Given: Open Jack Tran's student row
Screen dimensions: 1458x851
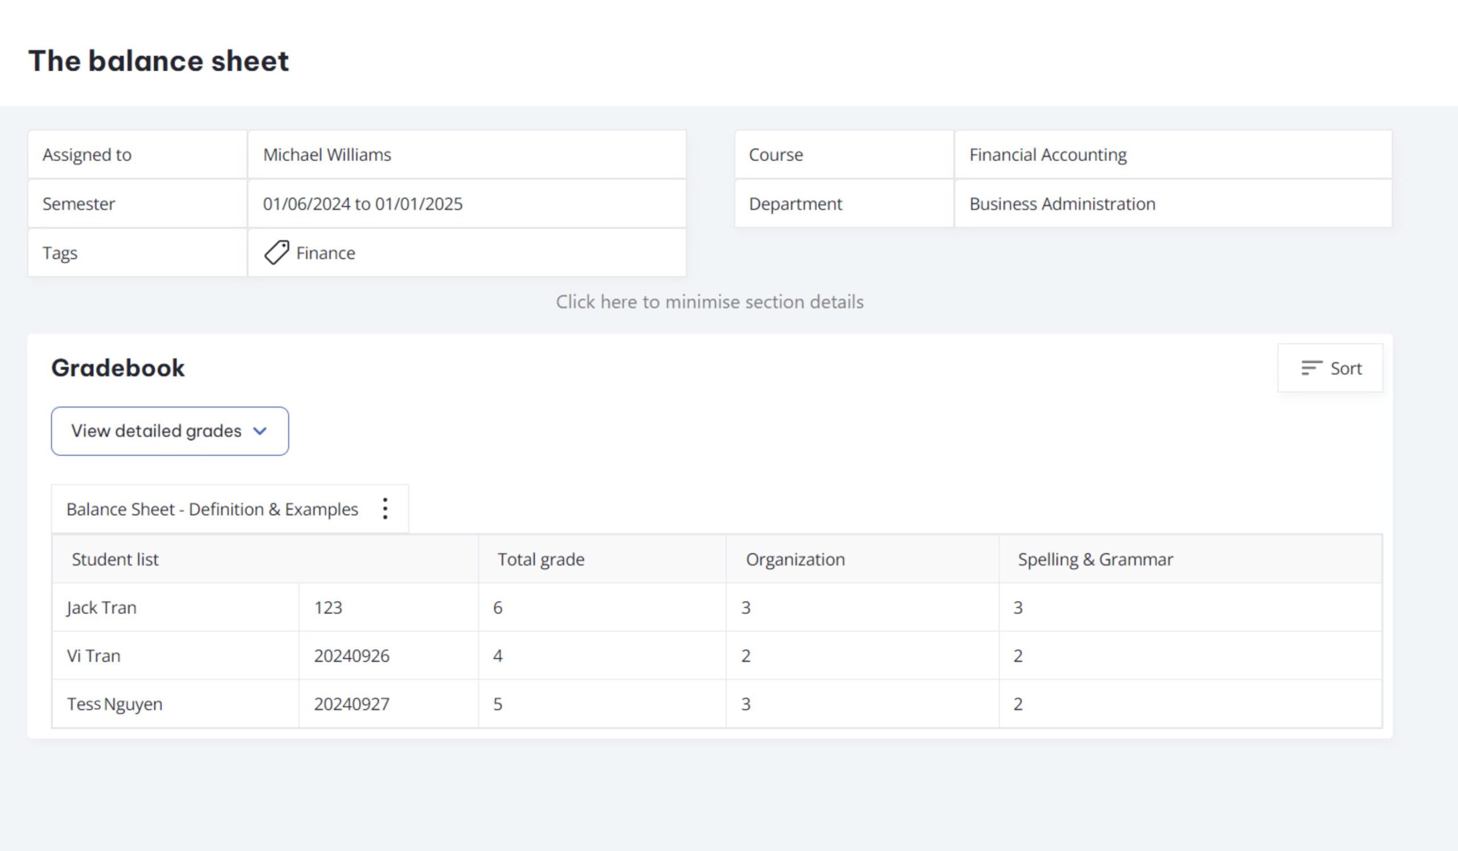Looking at the screenshot, I should pyautogui.click(x=102, y=607).
